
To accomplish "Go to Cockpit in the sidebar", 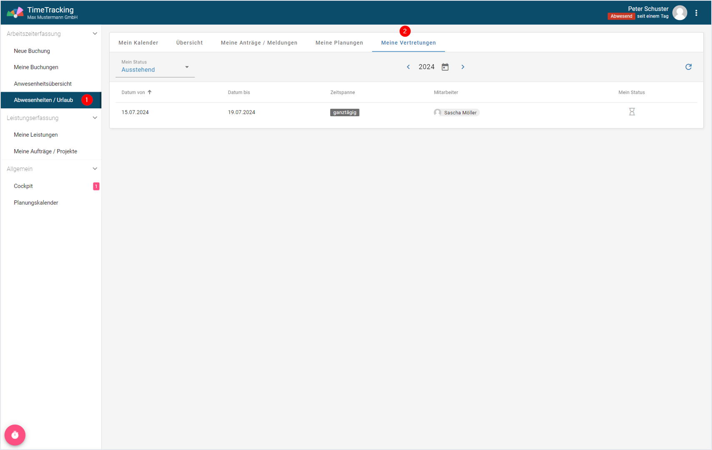I will coord(23,186).
